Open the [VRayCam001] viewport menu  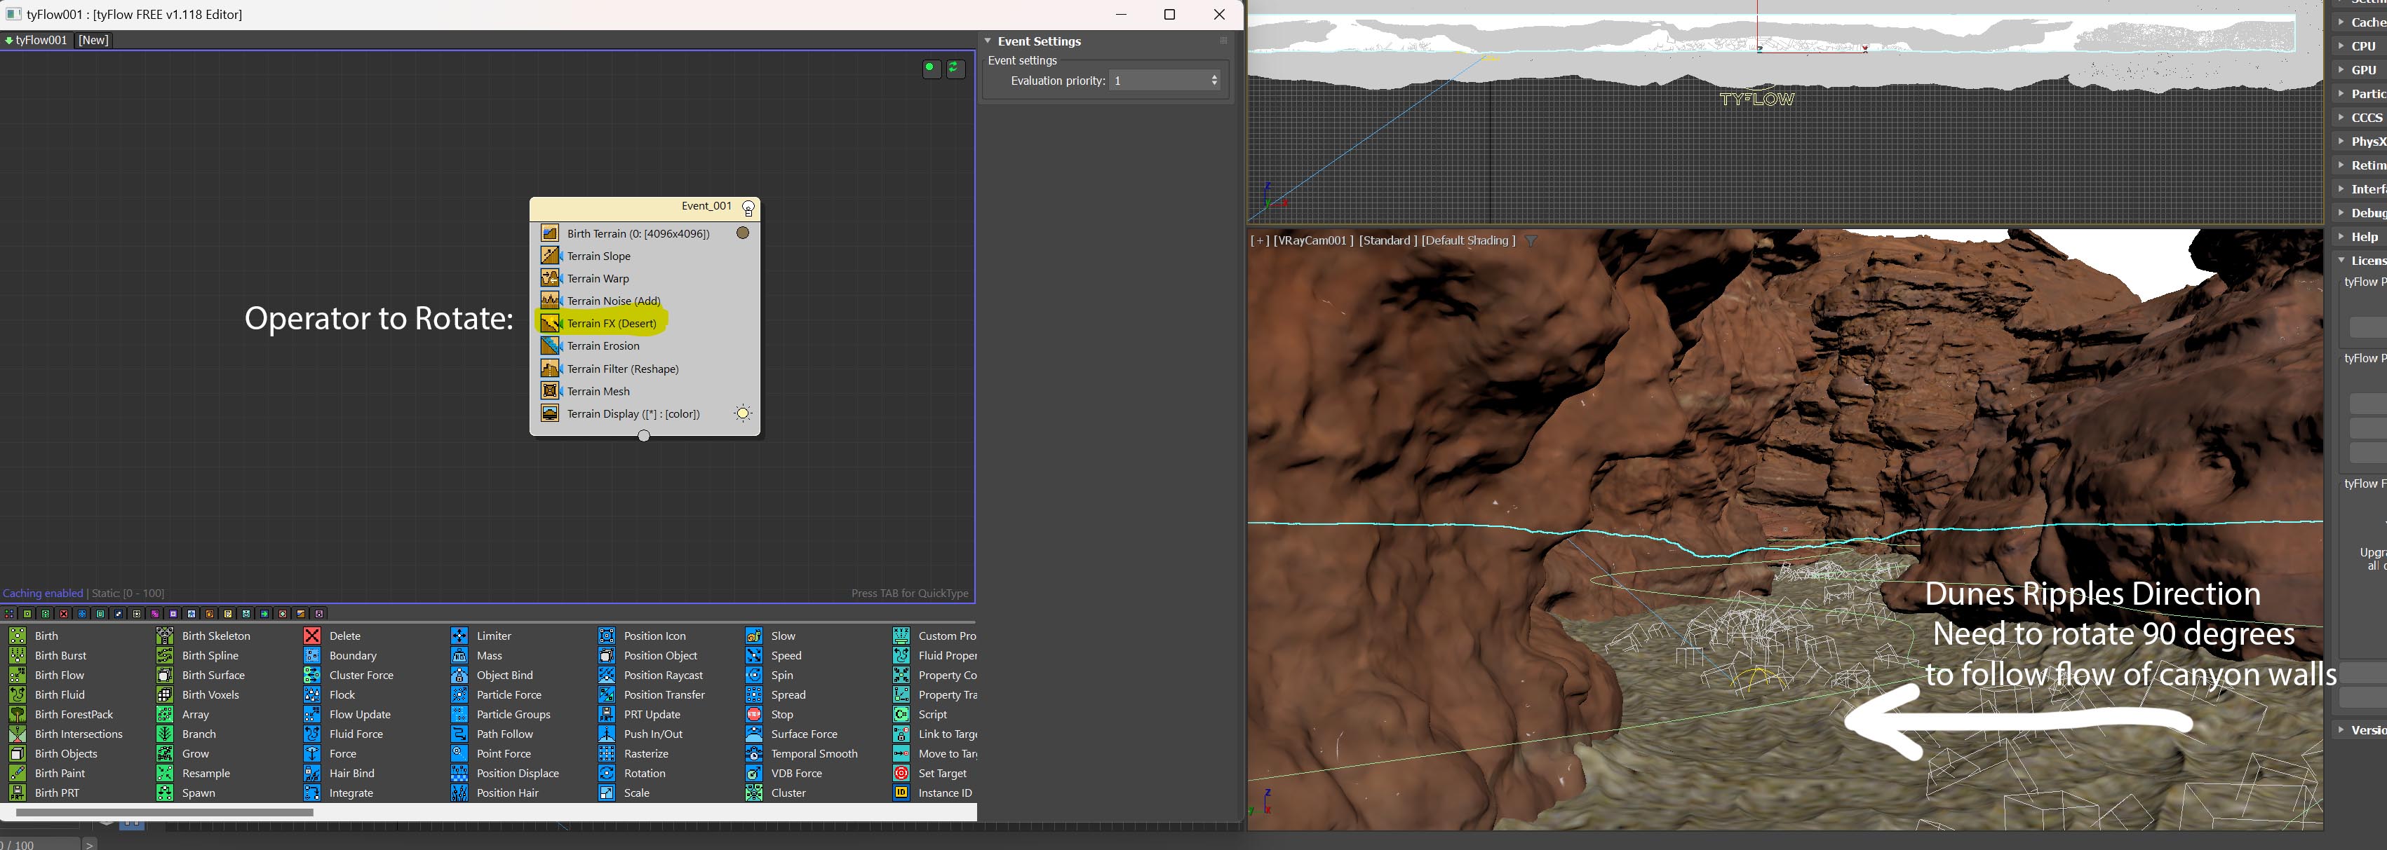[x=1313, y=240]
